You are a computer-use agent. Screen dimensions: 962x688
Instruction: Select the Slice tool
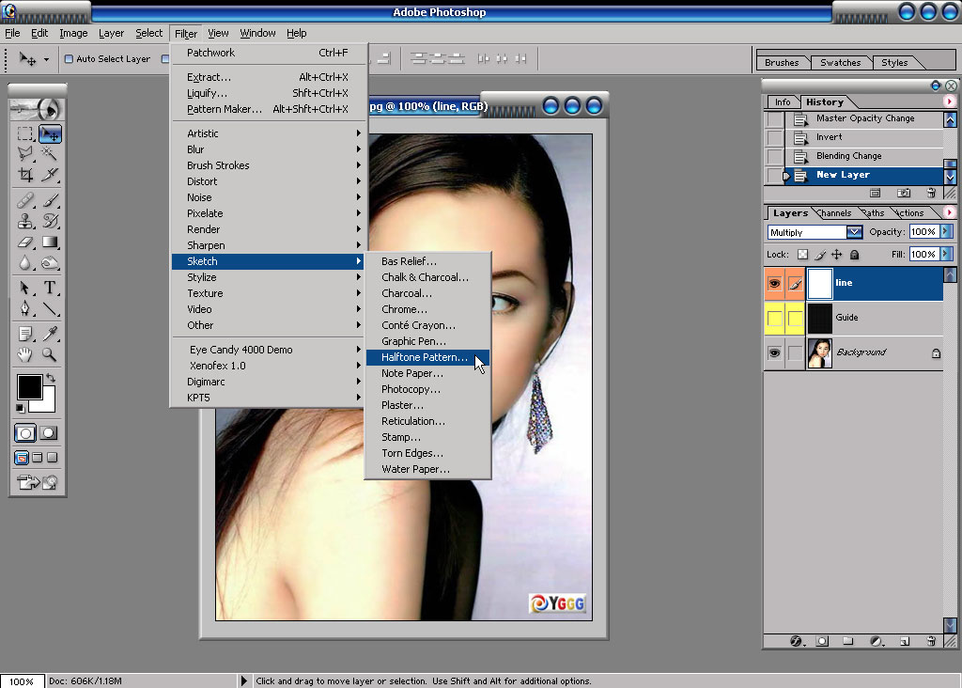[49, 175]
